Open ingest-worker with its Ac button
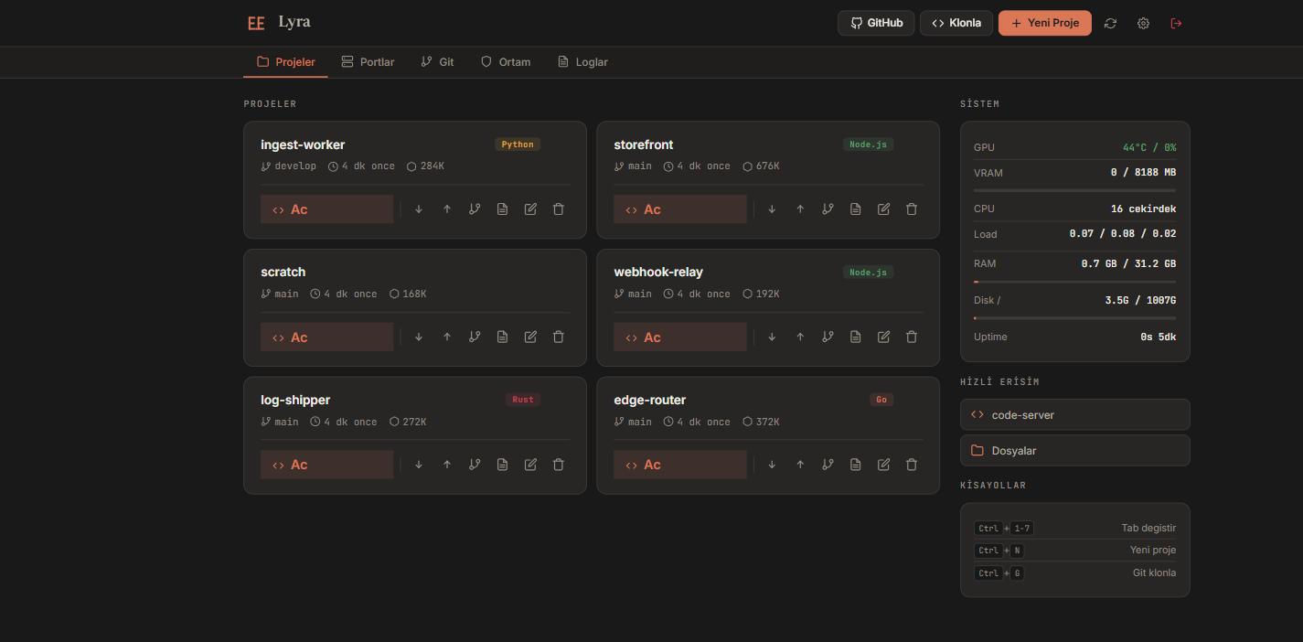The width and height of the screenshot is (1303, 642). click(x=327, y=209)
